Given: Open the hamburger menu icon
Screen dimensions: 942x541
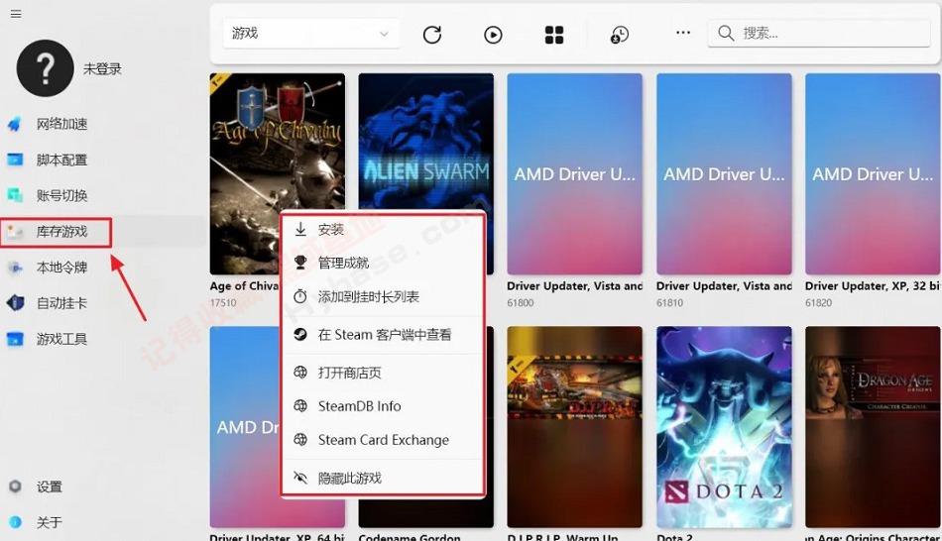Looking at the screenshot, I should (x=16, y=14).
